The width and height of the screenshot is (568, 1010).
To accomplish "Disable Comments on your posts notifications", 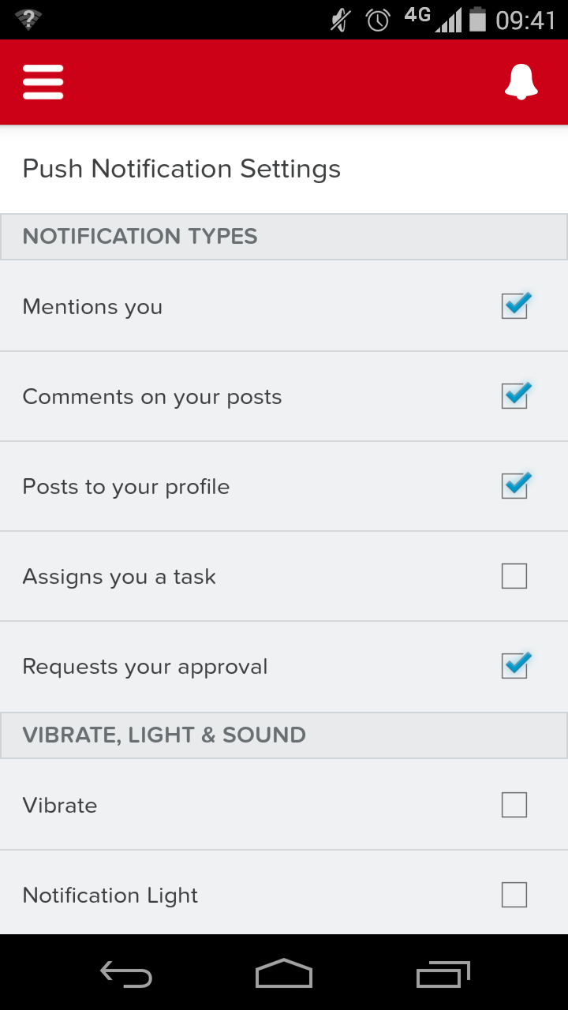I will point(514,396).
